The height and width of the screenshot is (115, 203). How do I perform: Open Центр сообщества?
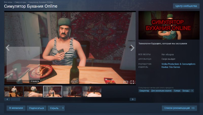186,6
